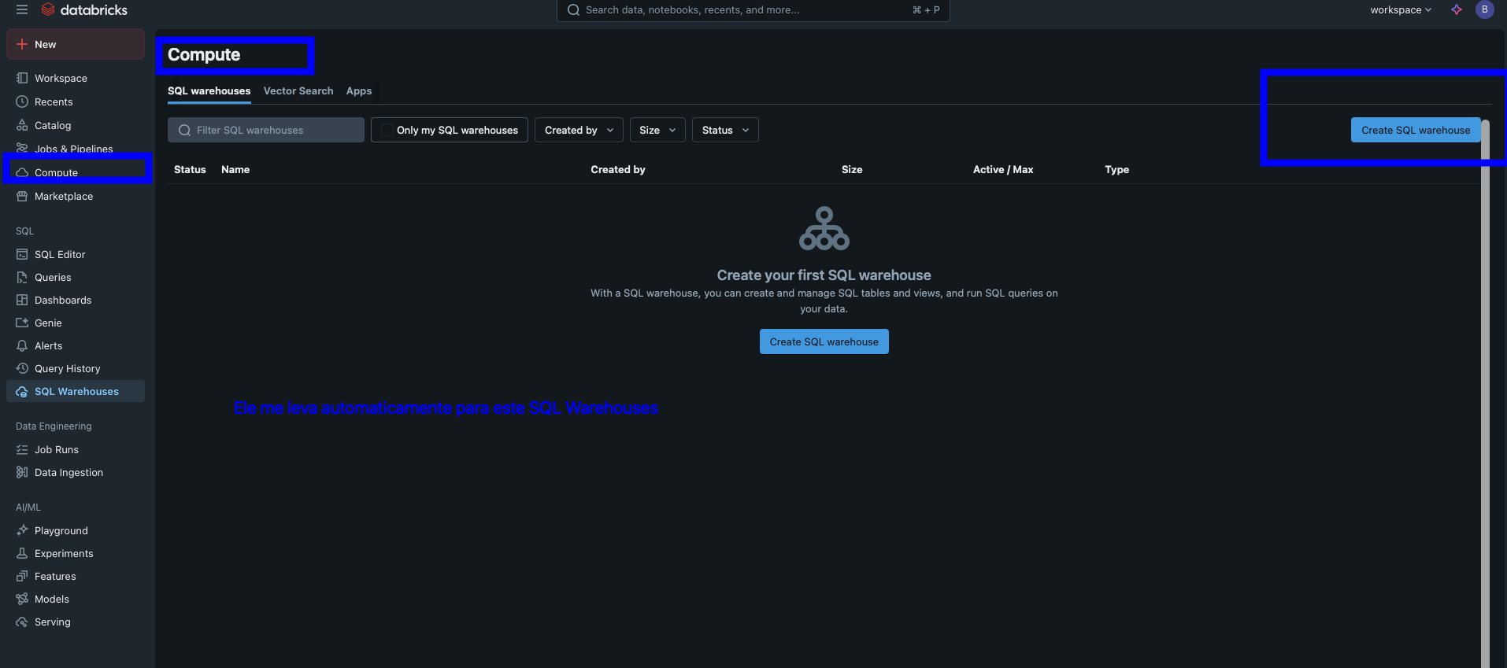Click the New button
The image size is (1507, 668).
(x=76, y=44)
